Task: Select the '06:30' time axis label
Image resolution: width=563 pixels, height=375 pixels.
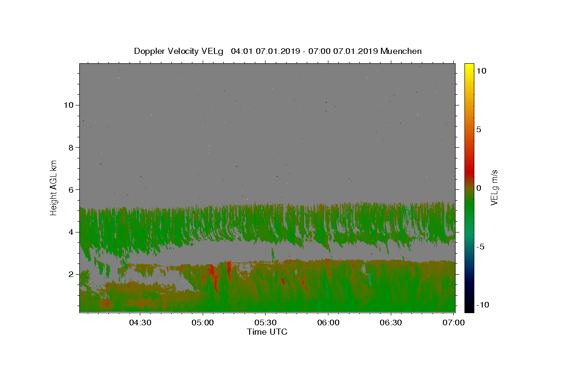Action: click(x=391, y=322)
